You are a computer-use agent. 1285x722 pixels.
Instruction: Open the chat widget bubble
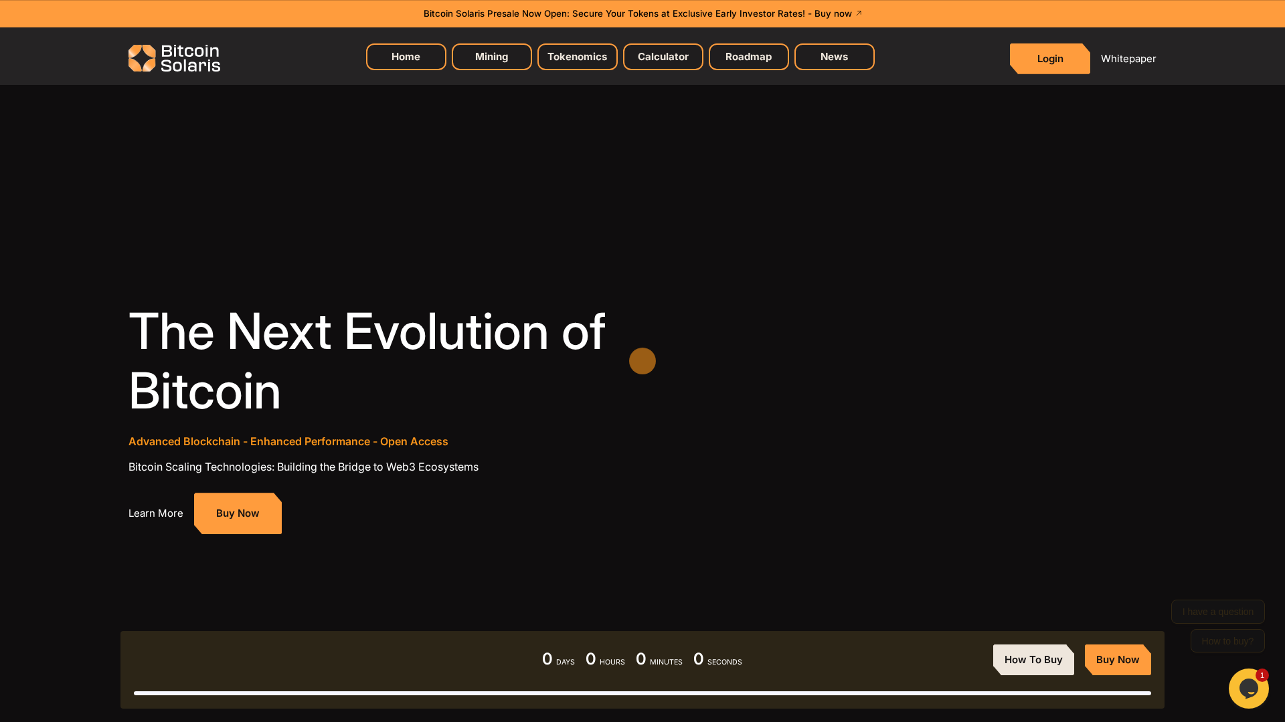pos(1248,688)
